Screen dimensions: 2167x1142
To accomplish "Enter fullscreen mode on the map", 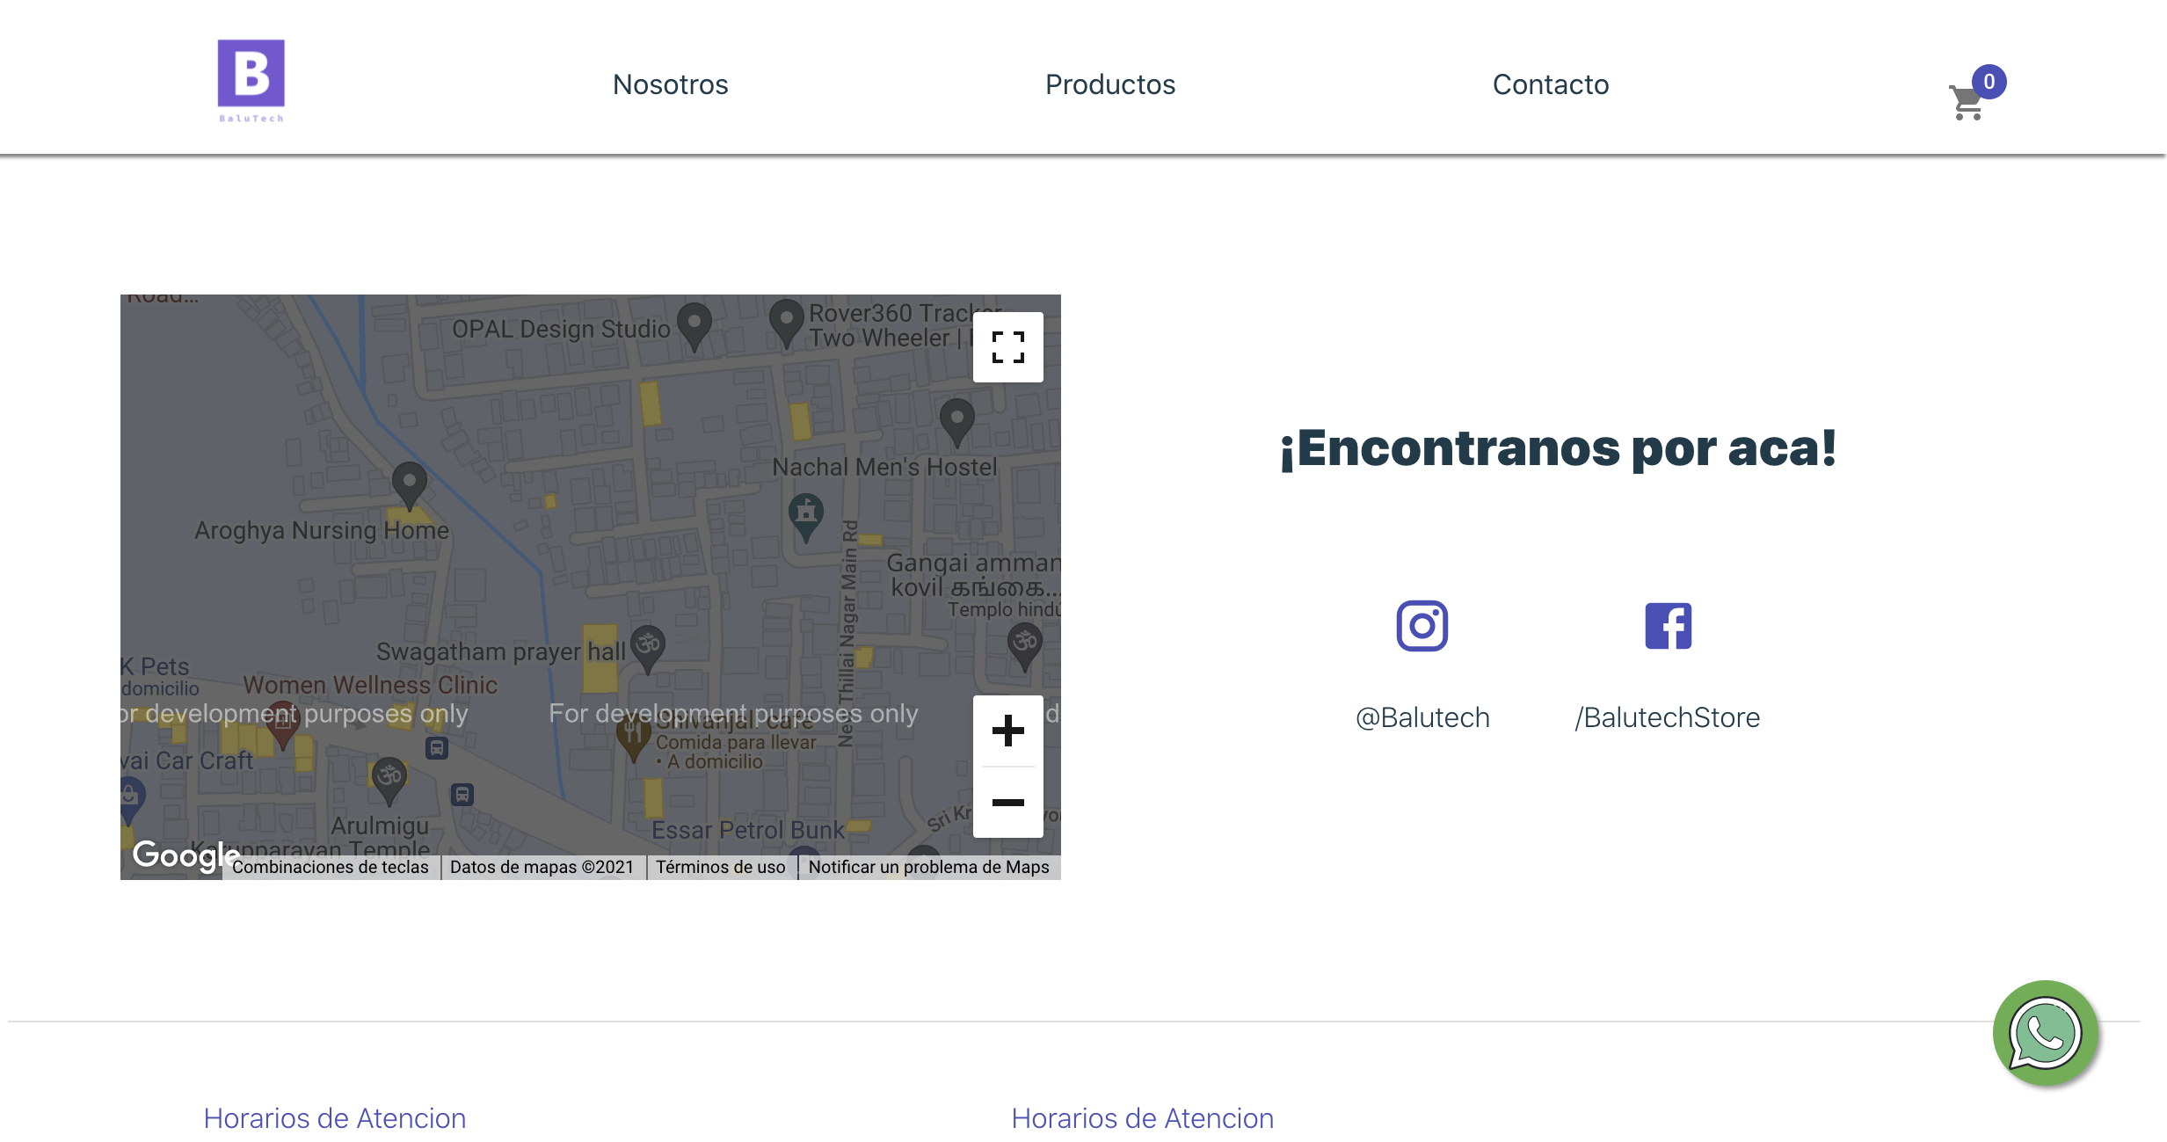I will tap(1007, 347).
